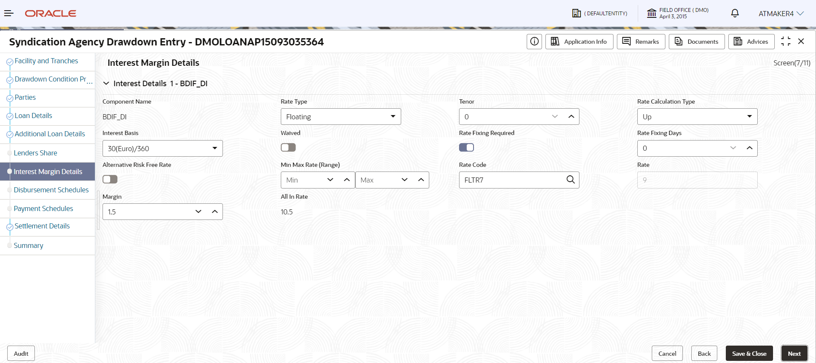Click the All In Rate value 10.5
Image resolution: width=816 pixels, height=363 pixels.
[x=287, y=212]
